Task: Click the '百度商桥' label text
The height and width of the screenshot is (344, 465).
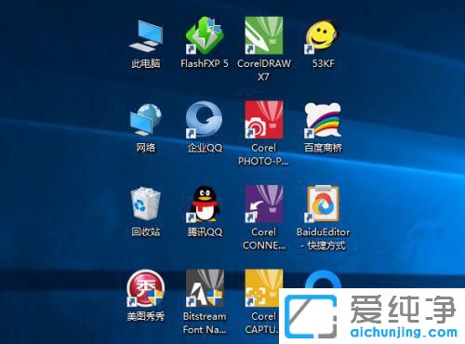Action: point(323,148)
